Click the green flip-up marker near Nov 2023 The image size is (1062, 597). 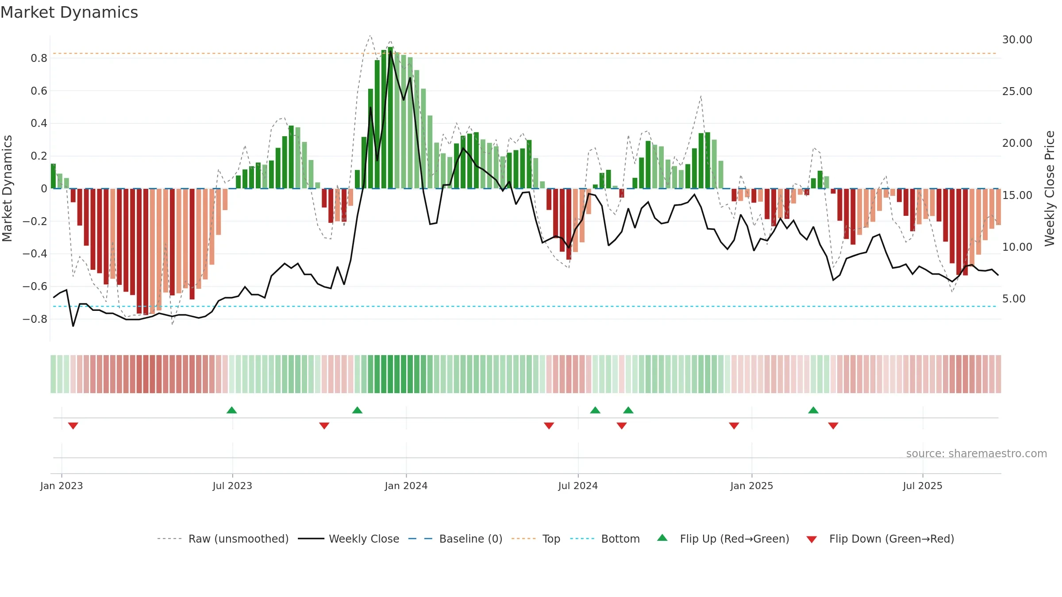[357, 410]
